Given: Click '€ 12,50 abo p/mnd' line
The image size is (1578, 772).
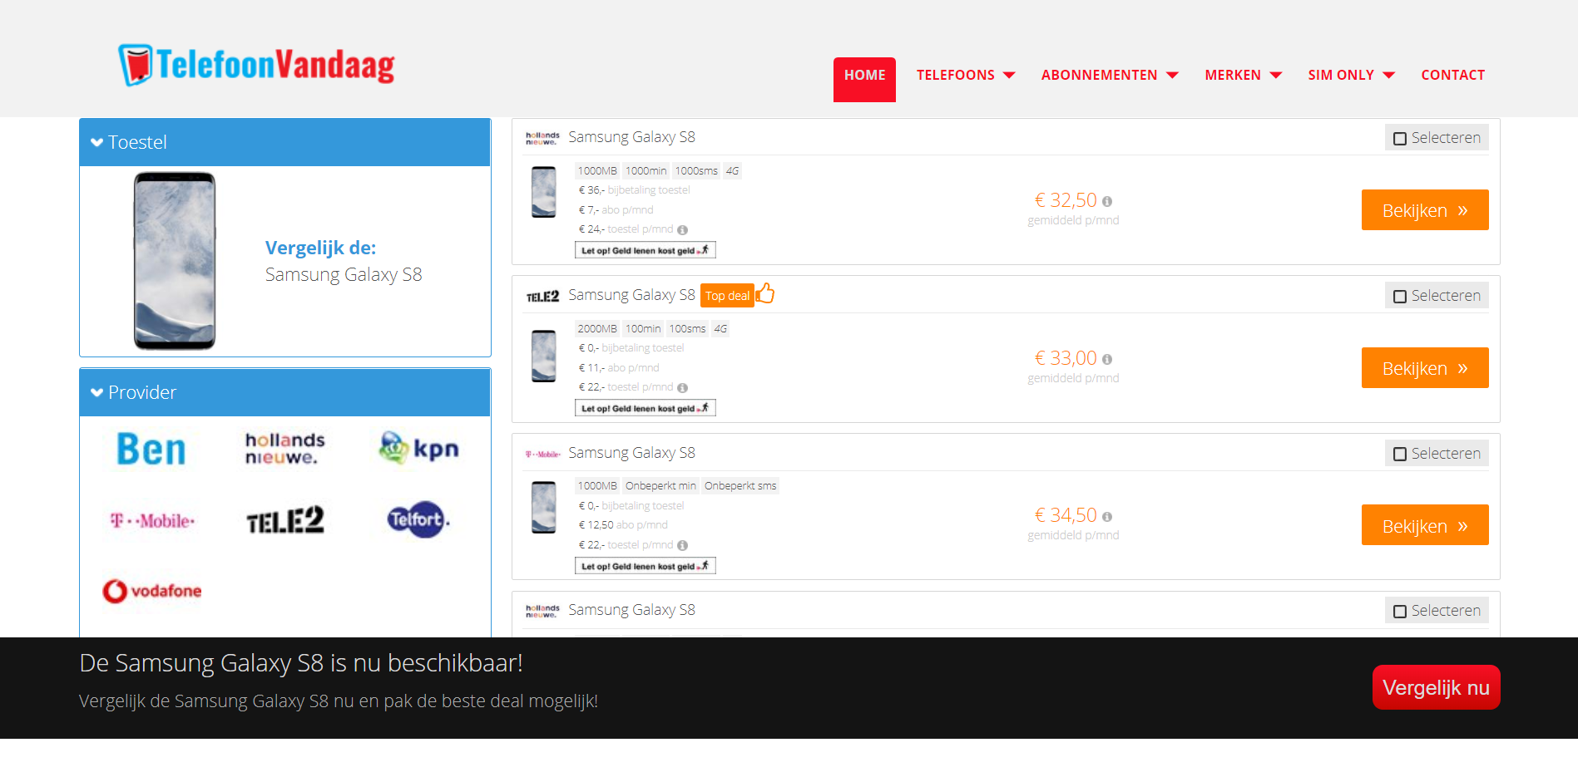Looking at the screenshot, I should tap(623, 525).
